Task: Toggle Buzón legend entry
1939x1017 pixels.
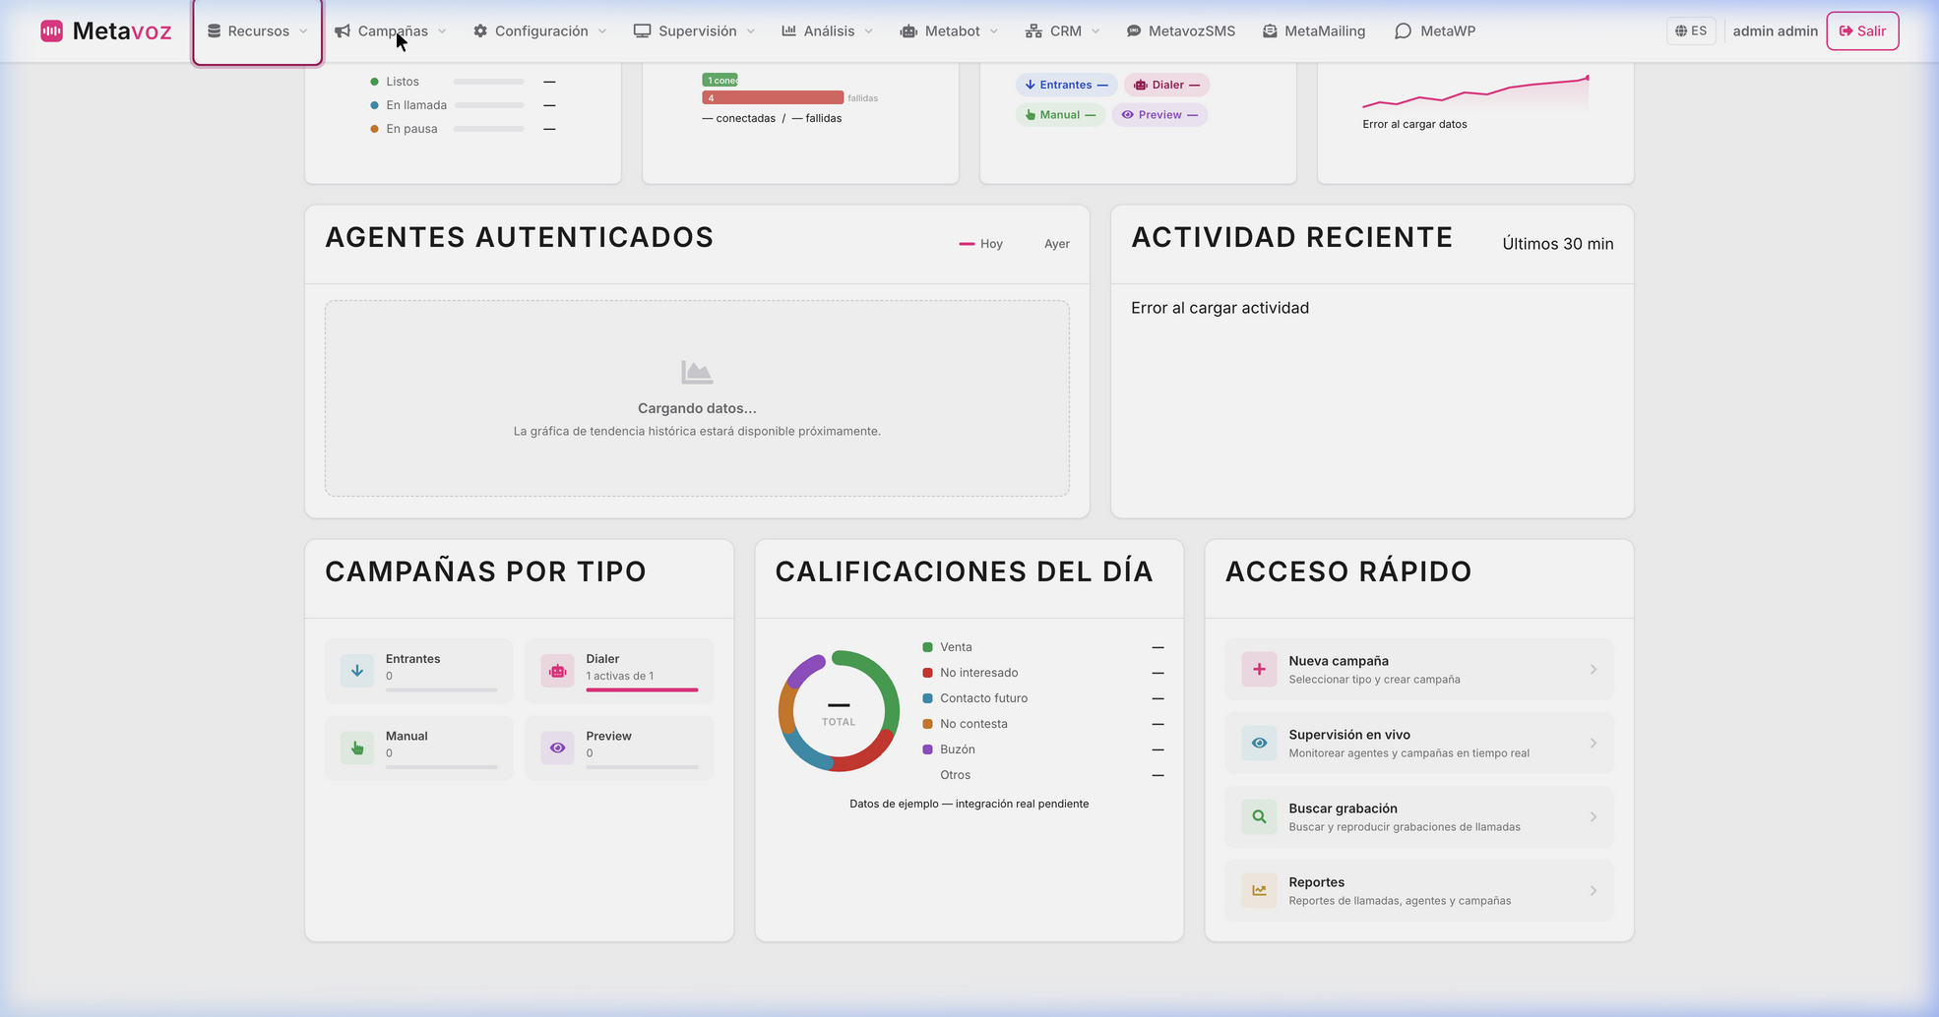Action: click(x=949, y=749)
